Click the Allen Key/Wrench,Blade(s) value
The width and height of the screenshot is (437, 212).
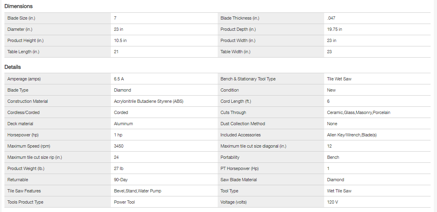[351, 135]
